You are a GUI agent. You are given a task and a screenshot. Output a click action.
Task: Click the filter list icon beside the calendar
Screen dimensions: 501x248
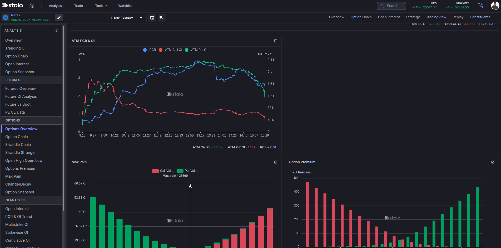(x=162, y=18)
